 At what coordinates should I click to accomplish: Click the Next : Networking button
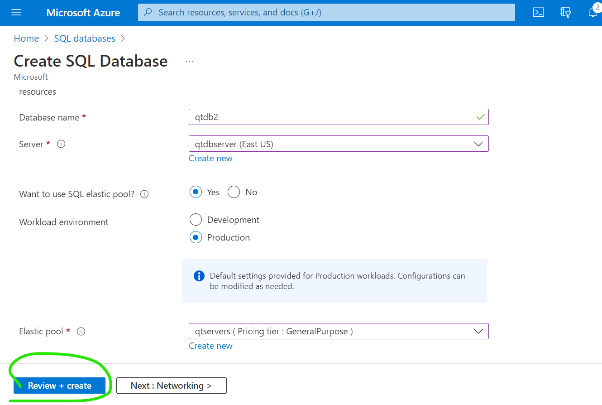172,386
